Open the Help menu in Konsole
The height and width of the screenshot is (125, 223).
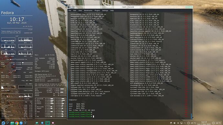coord(112,11)
